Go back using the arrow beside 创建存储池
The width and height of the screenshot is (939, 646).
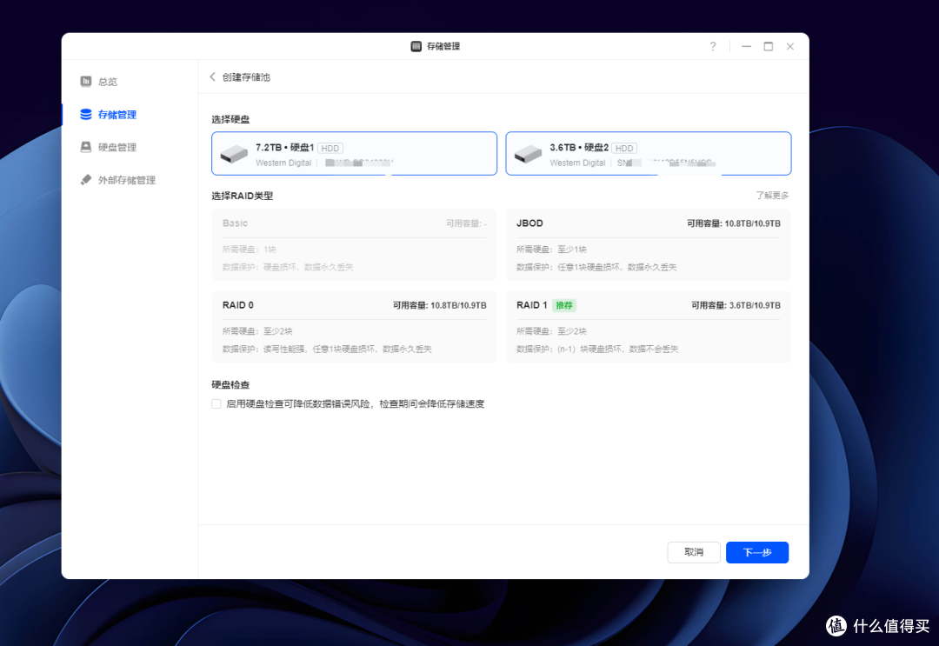point(213,77)
